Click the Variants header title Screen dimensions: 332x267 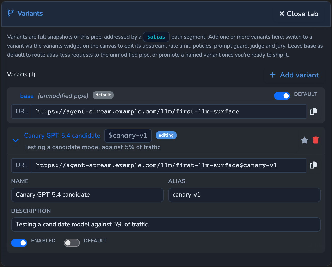pyautogui.click(x=30, y=13)
